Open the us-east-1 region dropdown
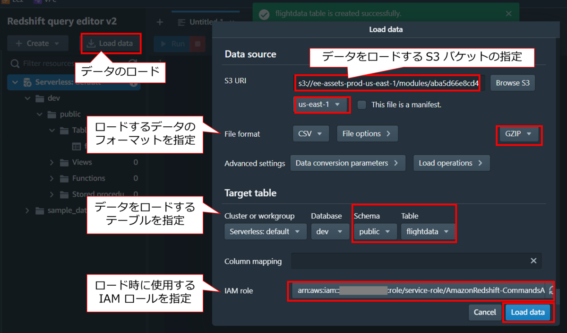The image size is (567, 333). [322, 105]
